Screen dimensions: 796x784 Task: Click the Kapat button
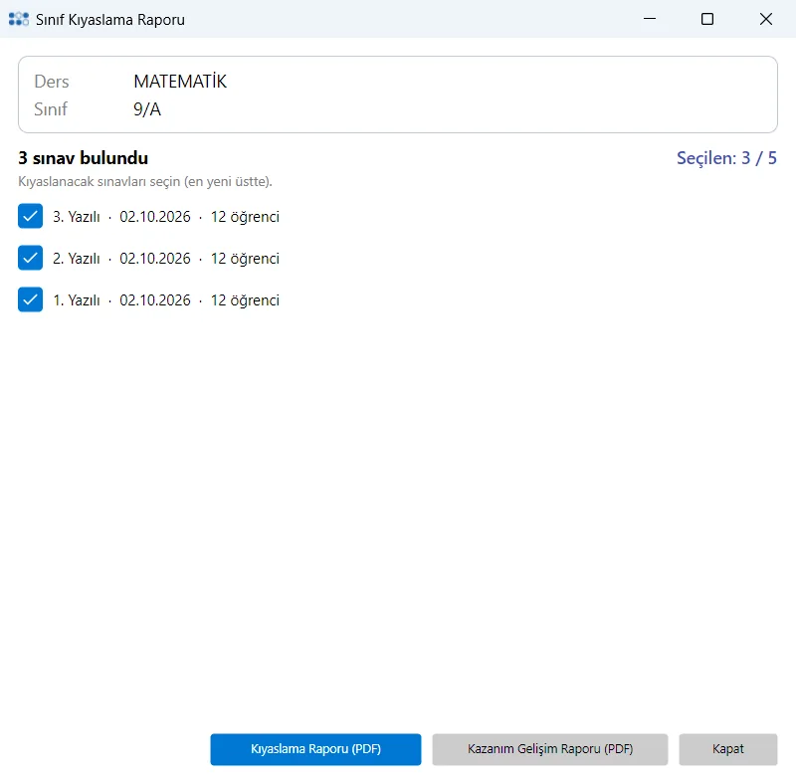pyautogui.click(x=728, y=749)
